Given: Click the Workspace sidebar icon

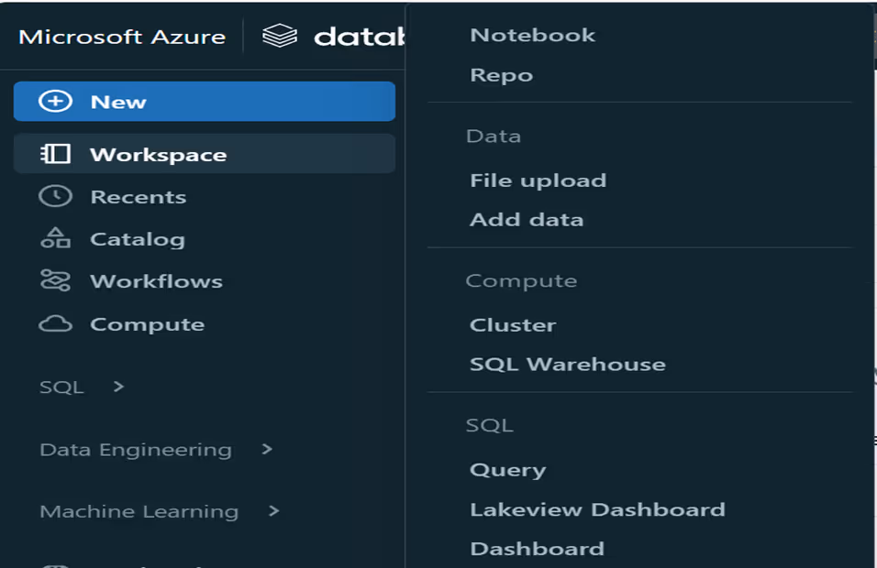Looking at the screenshot, I should tap(55, 154).
